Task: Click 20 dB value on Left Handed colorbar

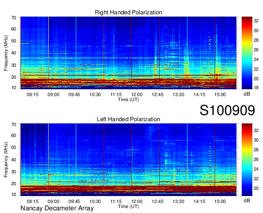Action: coord(256,188)
